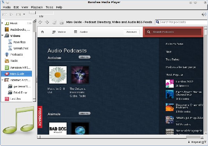Click the web page vertical scrollbar
The image size is (208, 146).
pos(206,80)
